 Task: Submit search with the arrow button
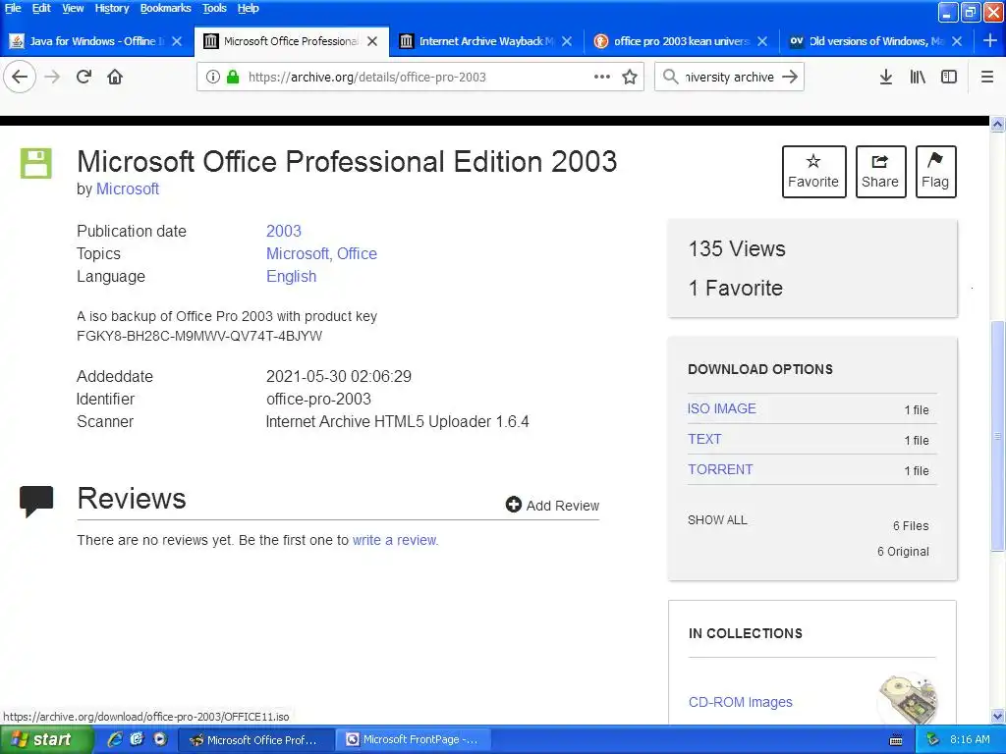[791, 77]
